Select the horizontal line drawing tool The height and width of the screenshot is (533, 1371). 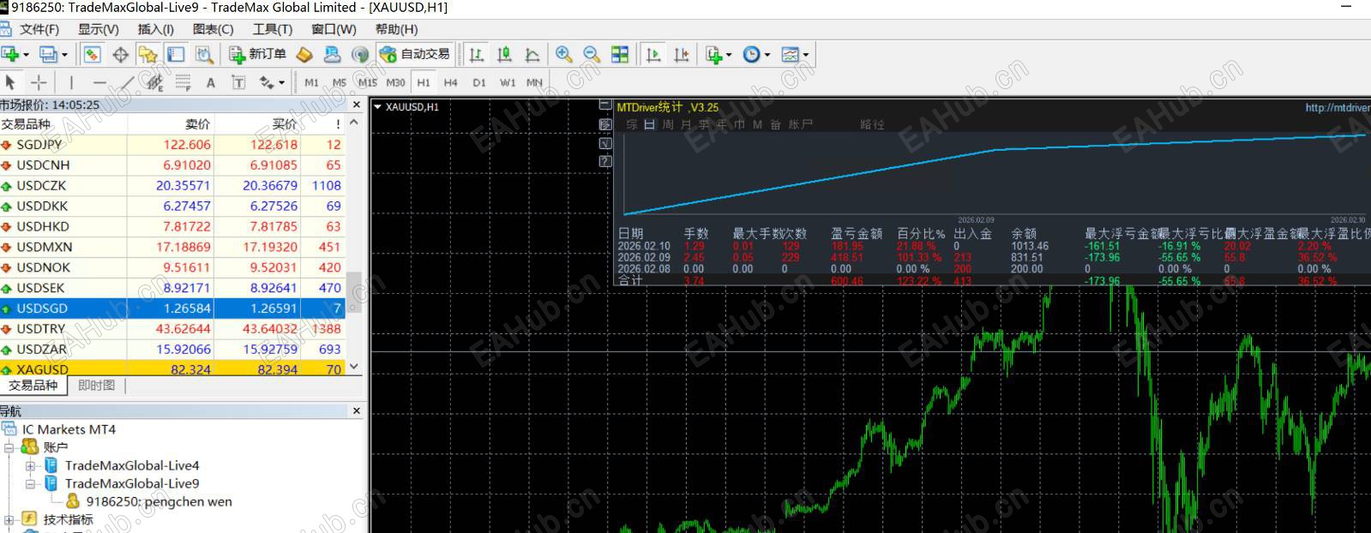tap(99, 82)
